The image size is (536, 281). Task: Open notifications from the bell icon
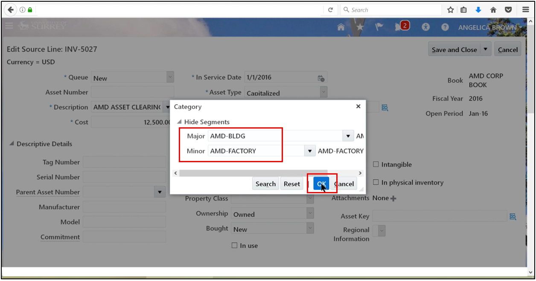(398, 26)
